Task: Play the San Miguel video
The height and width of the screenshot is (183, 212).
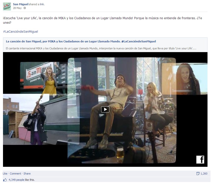Action: coord(105,109)
